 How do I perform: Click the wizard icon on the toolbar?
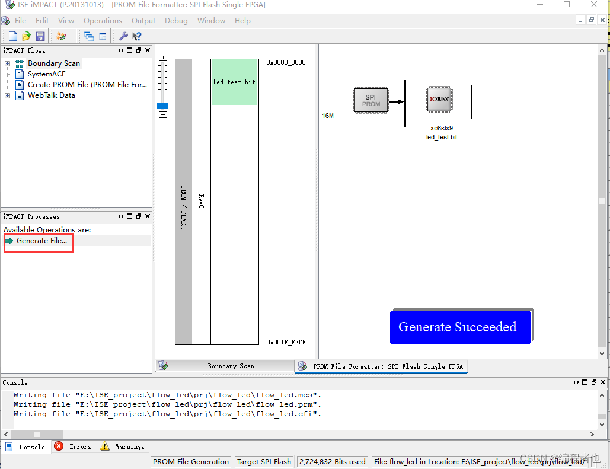(62, 36)
